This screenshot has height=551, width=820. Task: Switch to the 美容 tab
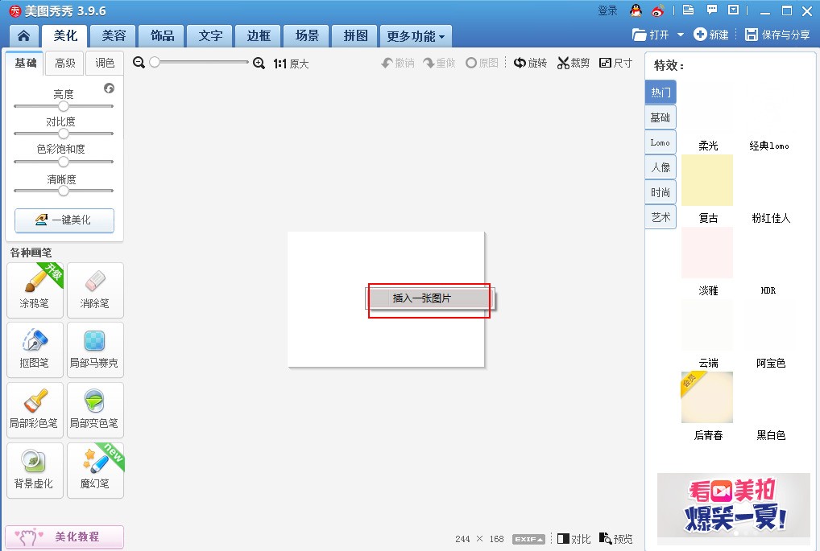113,35
